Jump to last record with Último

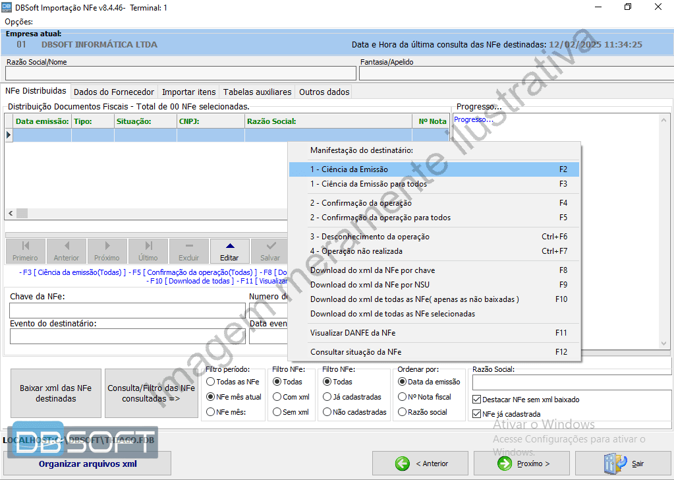coord(148,246)
